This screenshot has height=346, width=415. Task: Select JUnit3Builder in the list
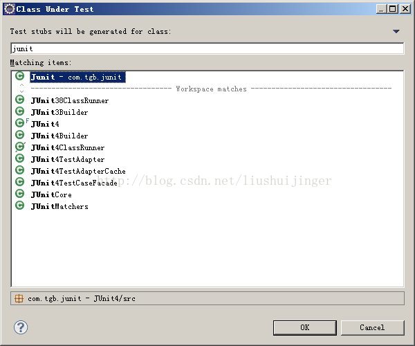[x=59, y=112]
